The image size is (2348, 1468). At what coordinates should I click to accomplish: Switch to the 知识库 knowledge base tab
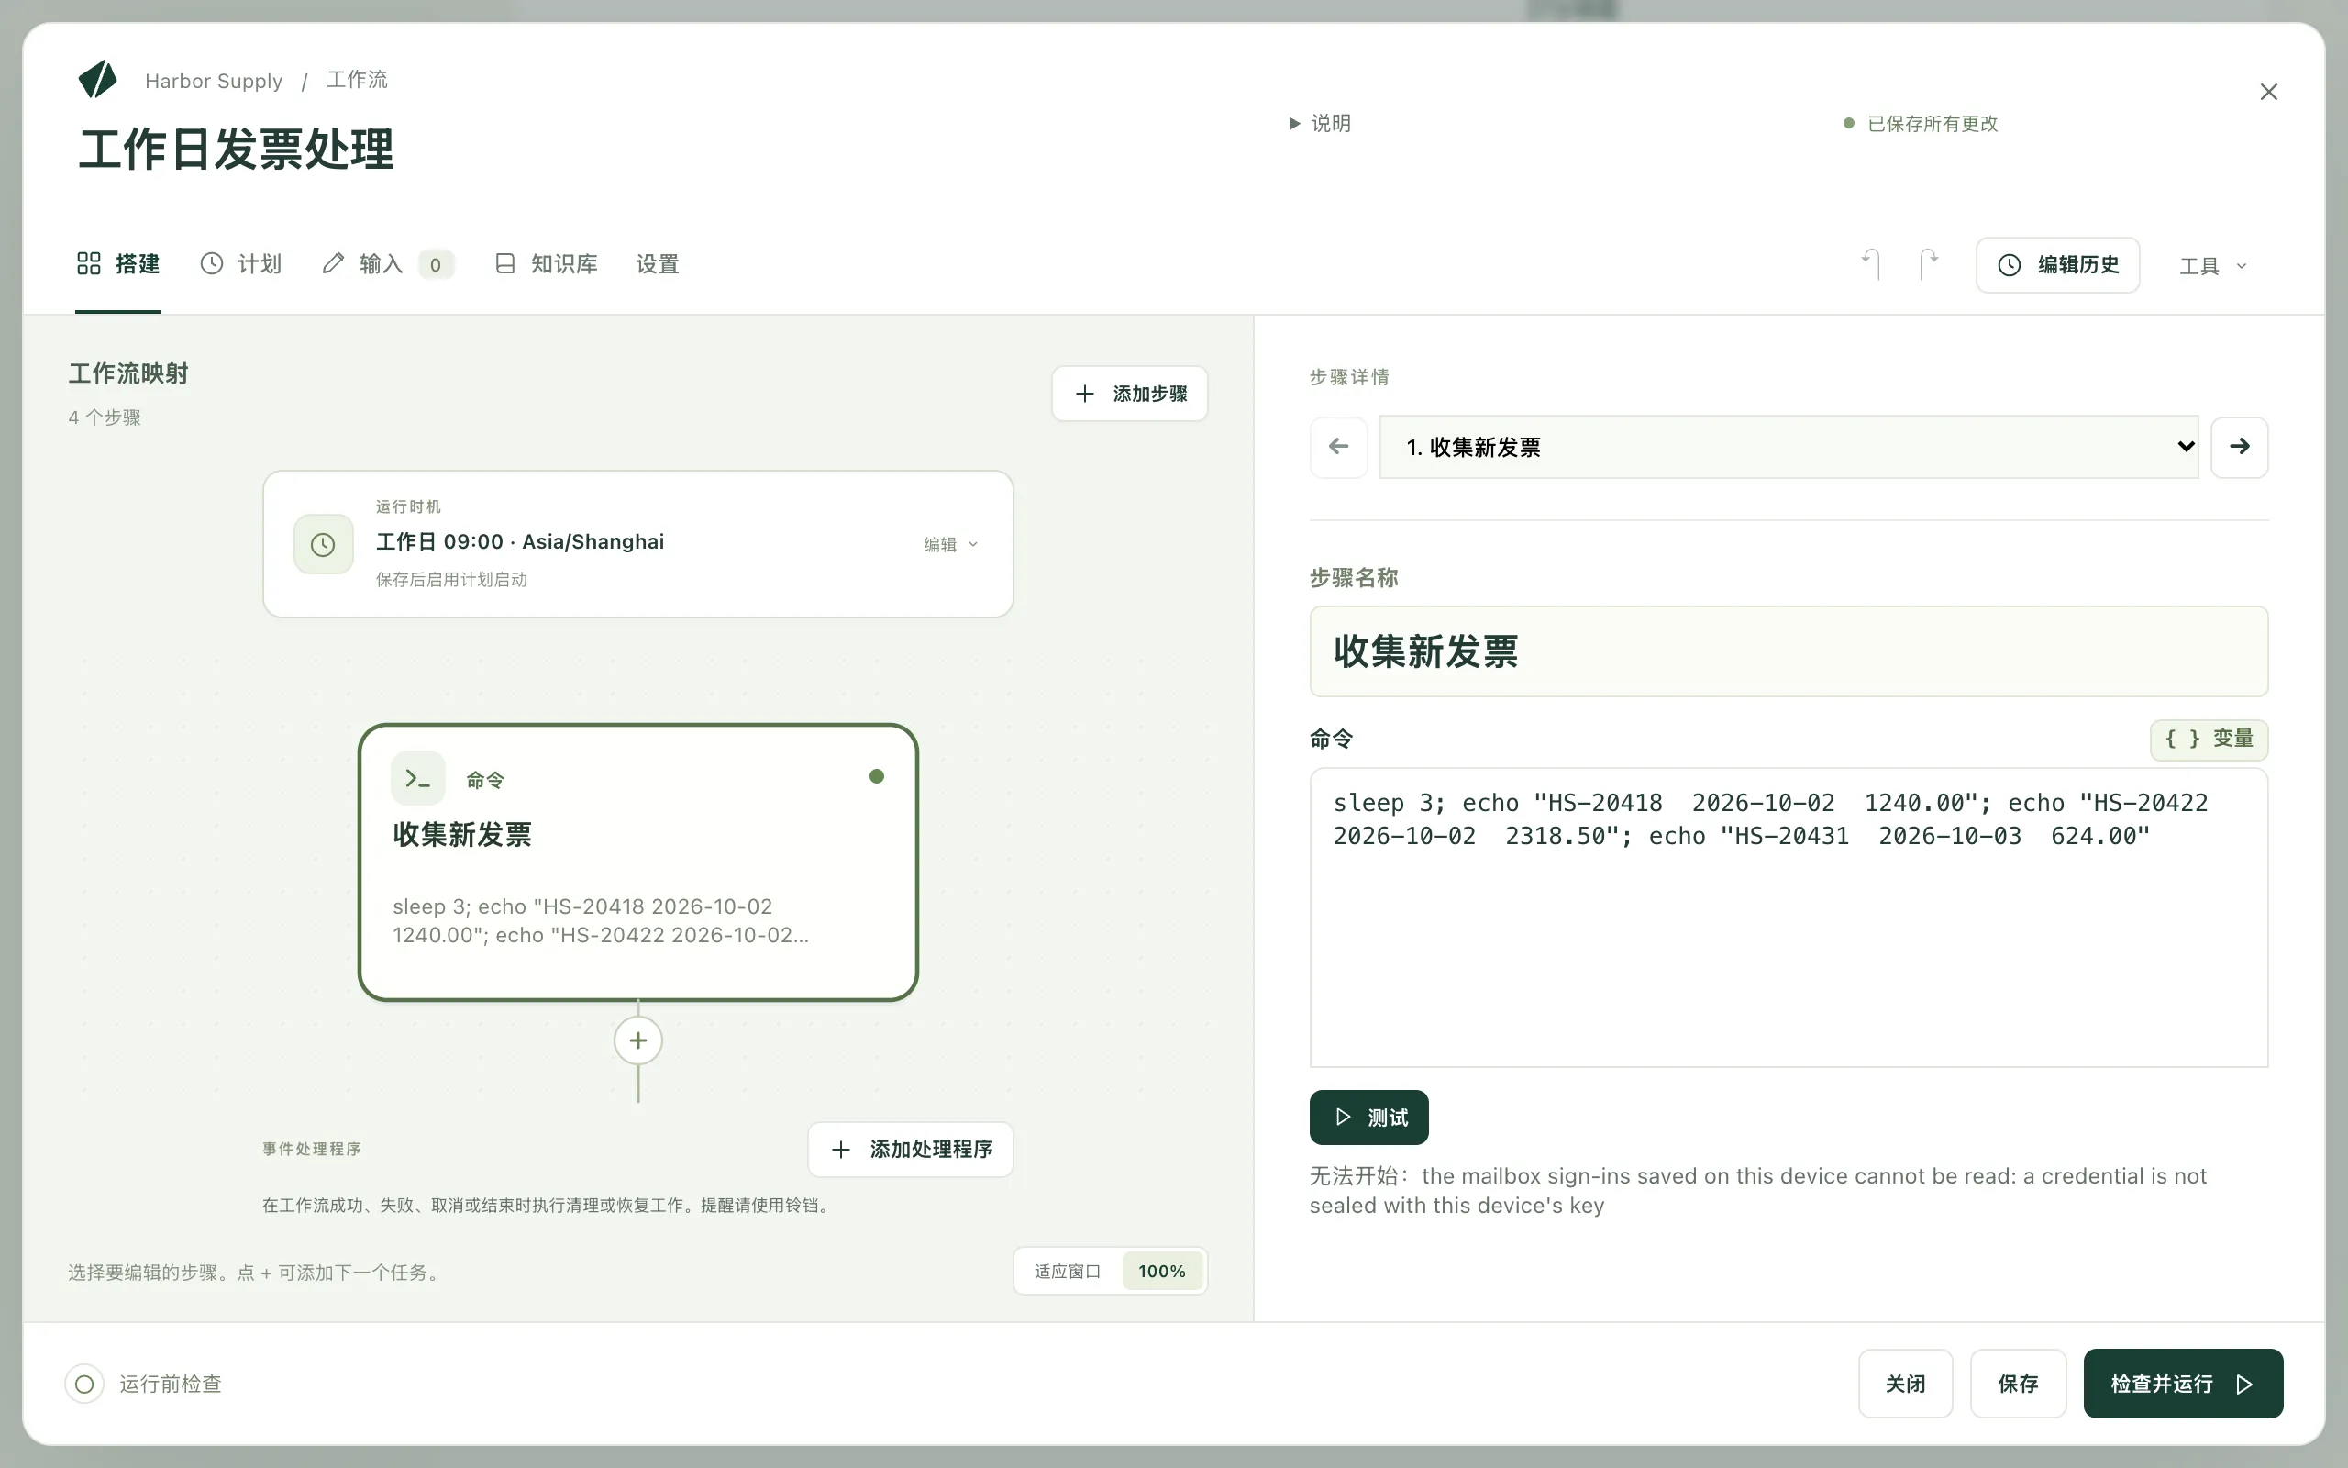pos(547,264)
